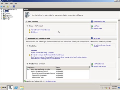Click the Status column header
This screenshot has width=120, height=90.
[x=72, y=67]
